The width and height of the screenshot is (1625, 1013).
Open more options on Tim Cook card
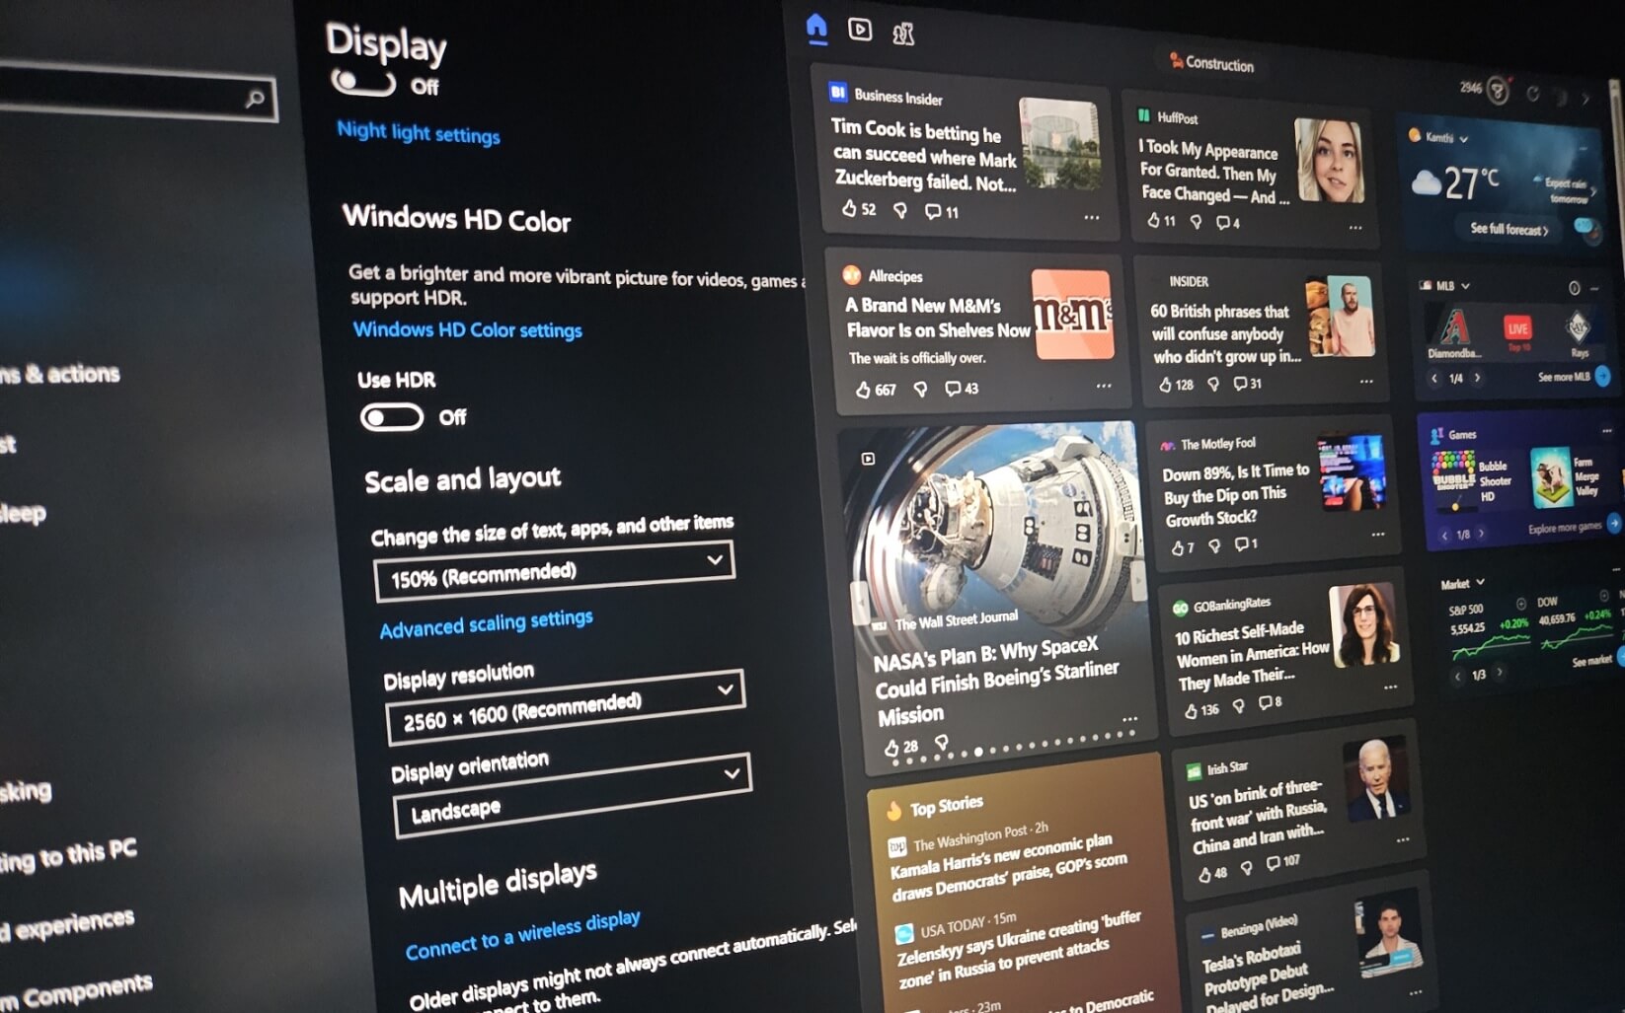point(1091,217)
